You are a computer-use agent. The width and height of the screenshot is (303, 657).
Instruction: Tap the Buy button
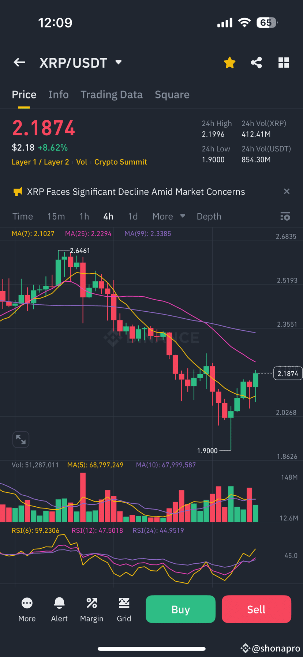(180, 609)
